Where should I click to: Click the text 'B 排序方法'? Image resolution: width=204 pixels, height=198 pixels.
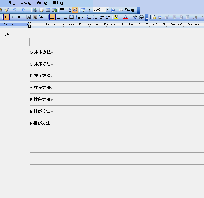click(x=40, y=100)
